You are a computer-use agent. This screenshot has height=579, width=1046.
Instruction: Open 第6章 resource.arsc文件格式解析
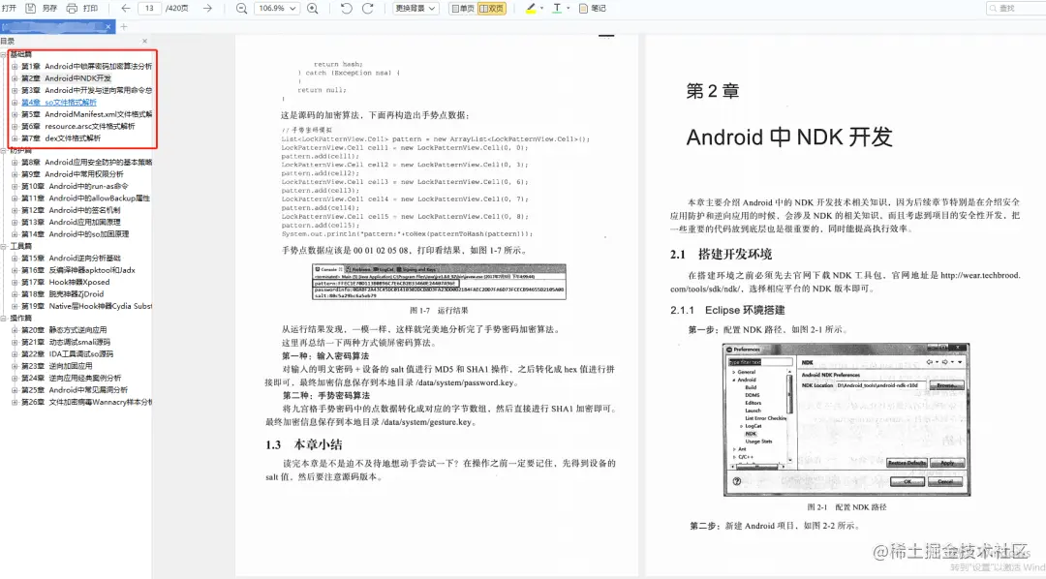(78, 127)
